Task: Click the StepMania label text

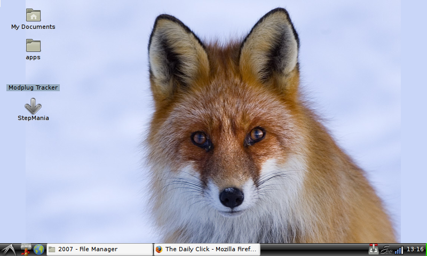Action: pos(33,118)
